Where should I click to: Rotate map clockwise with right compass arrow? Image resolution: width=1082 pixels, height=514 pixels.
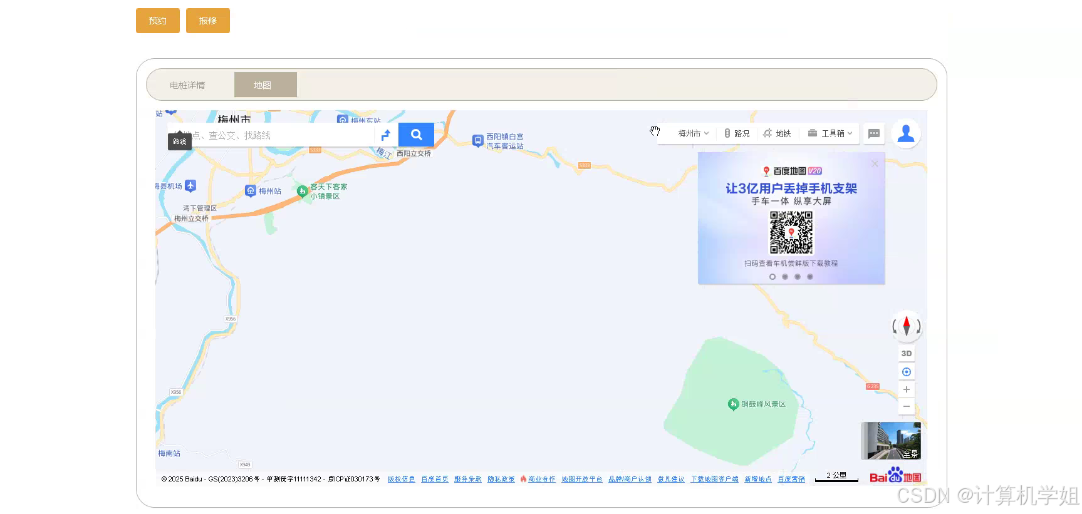click(918, 326)
